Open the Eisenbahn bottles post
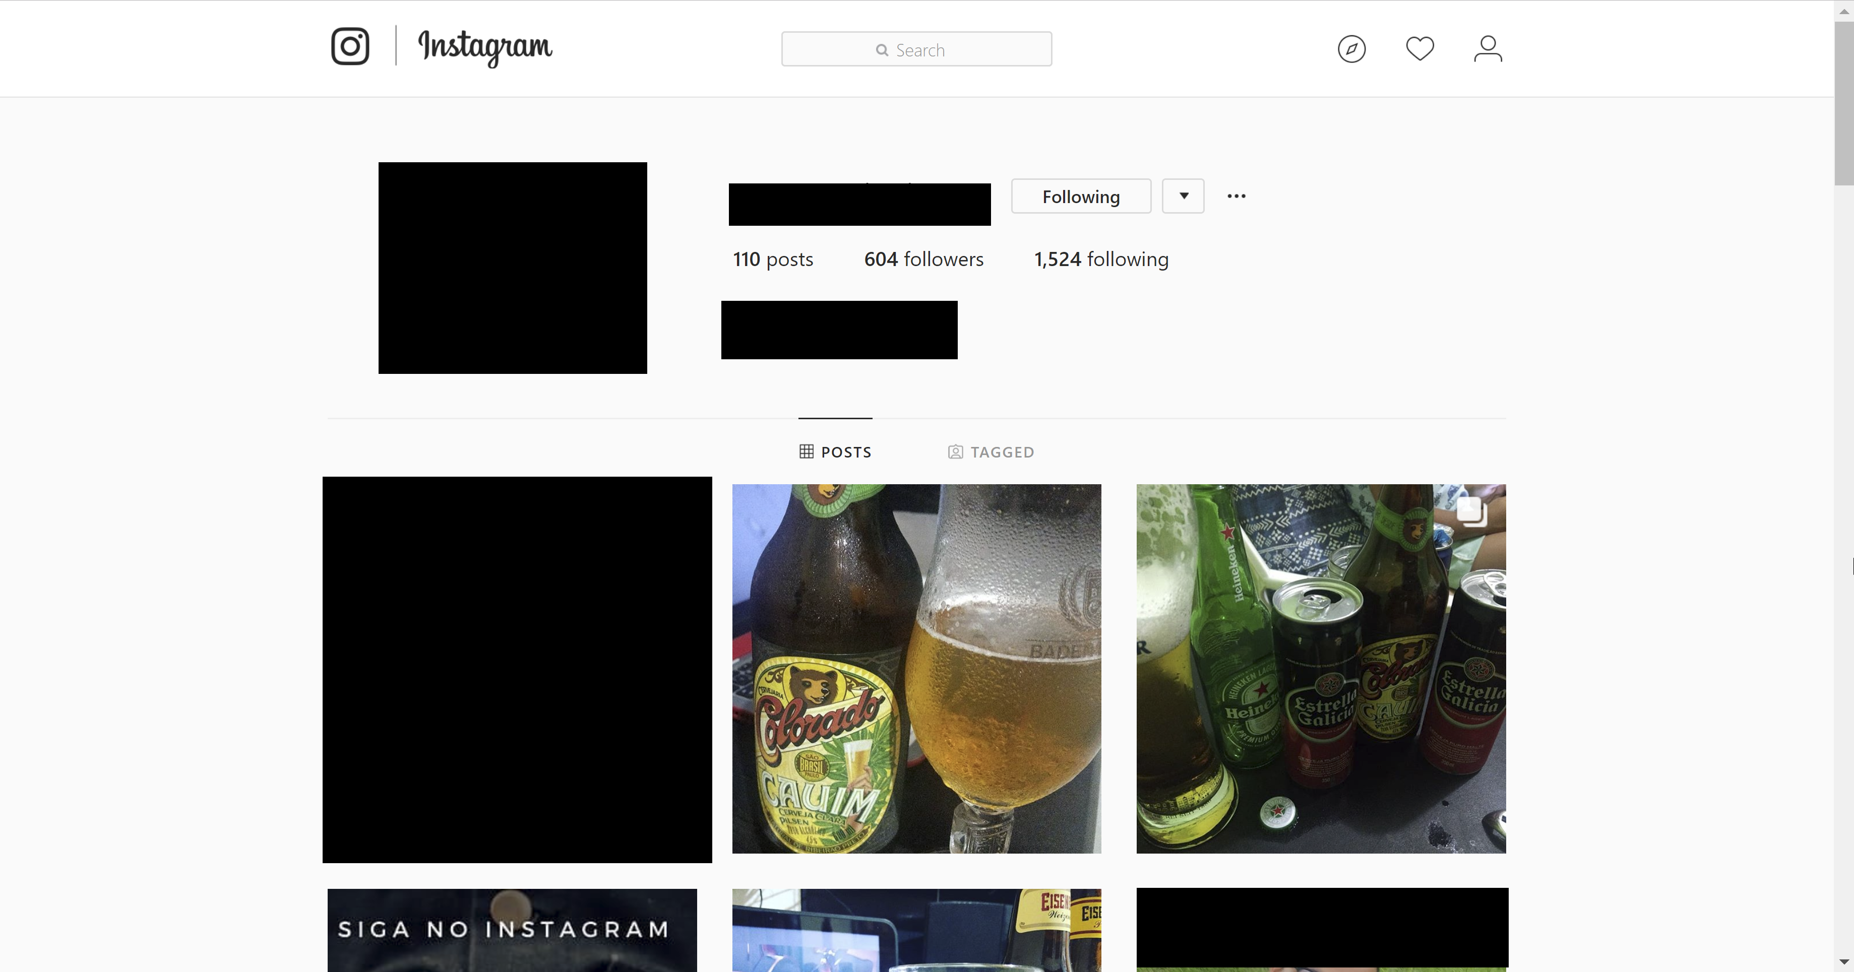 point(916,930)
